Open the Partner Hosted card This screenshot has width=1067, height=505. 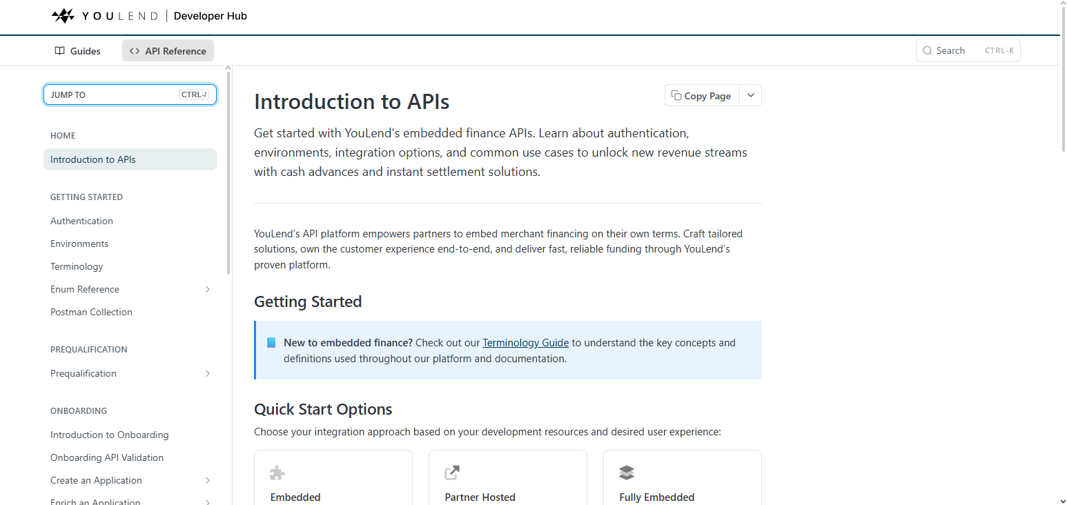pyautogui.click(x=508, y=477)
